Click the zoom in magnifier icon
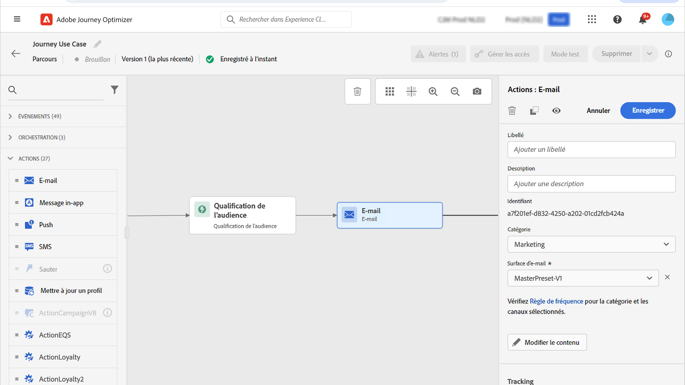This screenshot has height=385, width=685. (433, 91)
